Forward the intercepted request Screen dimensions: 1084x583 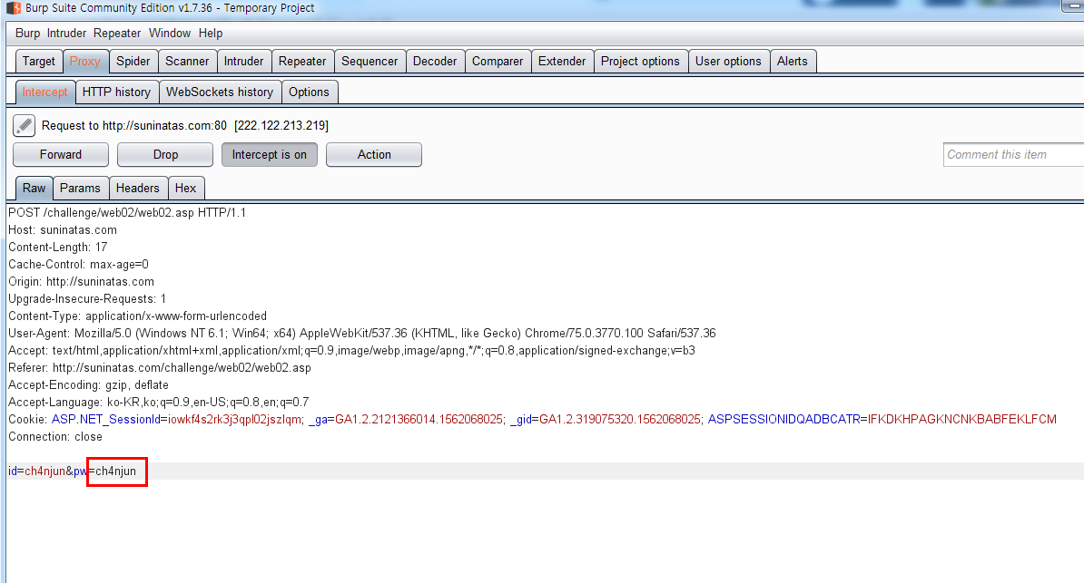[x=61, y=155]
